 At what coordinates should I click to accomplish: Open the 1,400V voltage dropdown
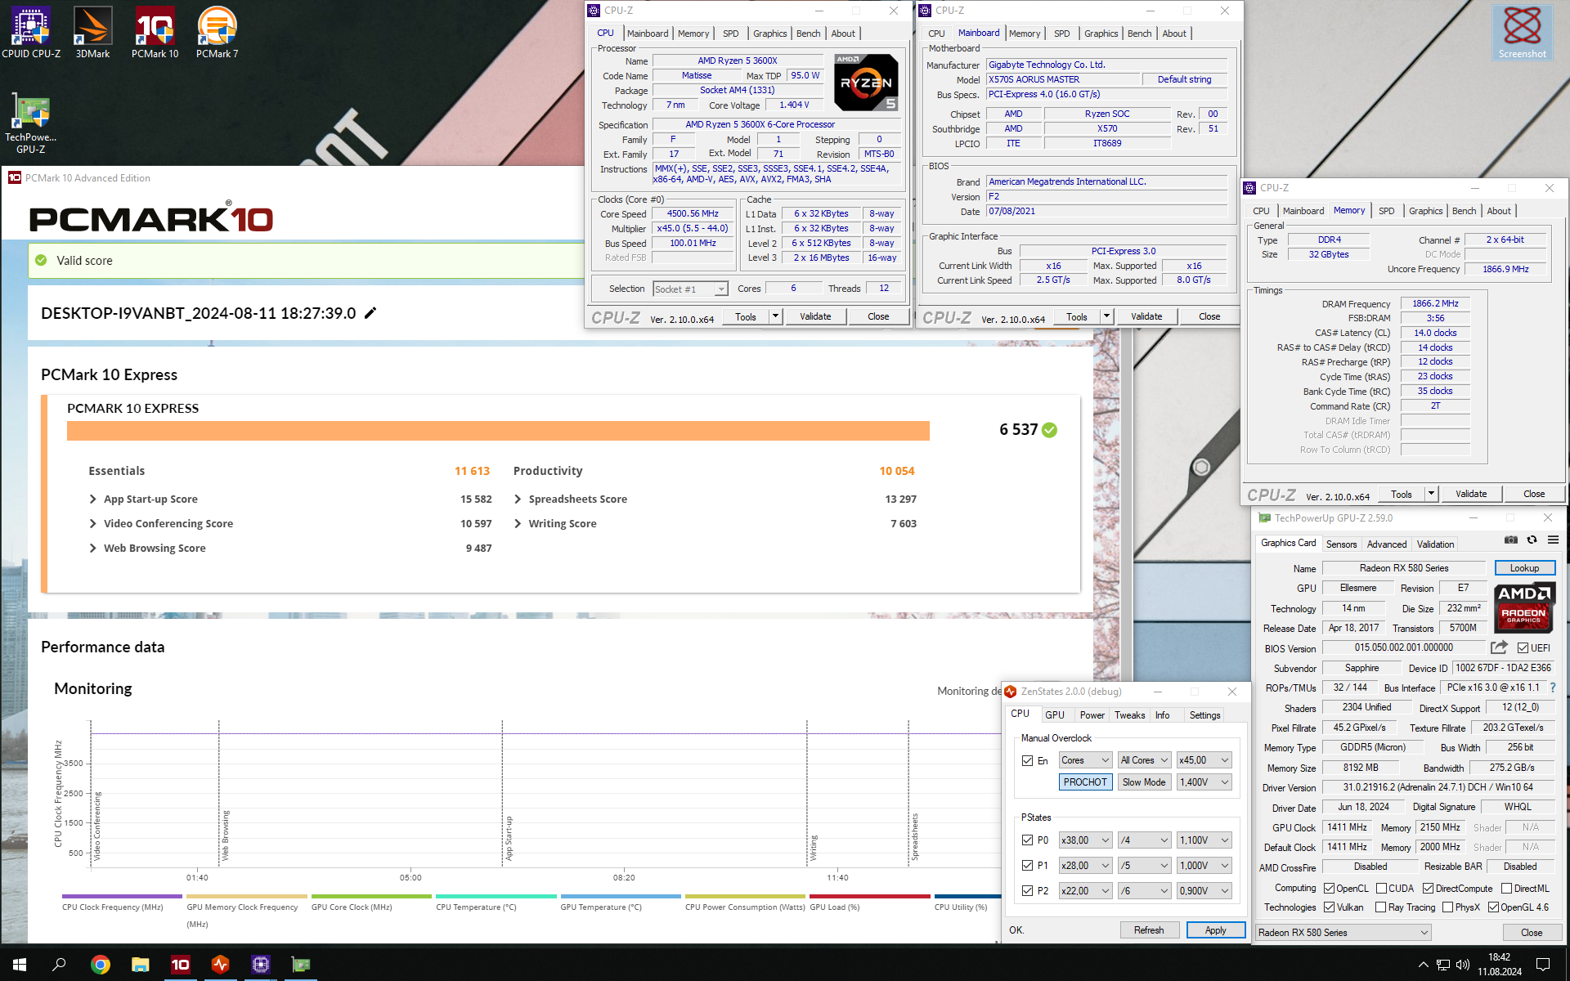click(x=1204, y=782)
